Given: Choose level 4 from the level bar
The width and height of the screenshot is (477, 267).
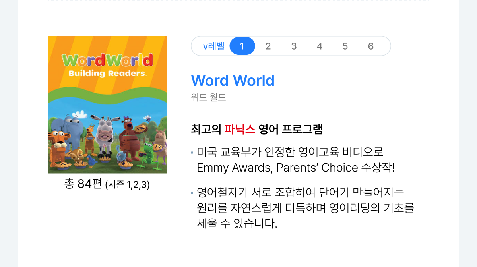Looking at the screenshot, I should (319, 46).
